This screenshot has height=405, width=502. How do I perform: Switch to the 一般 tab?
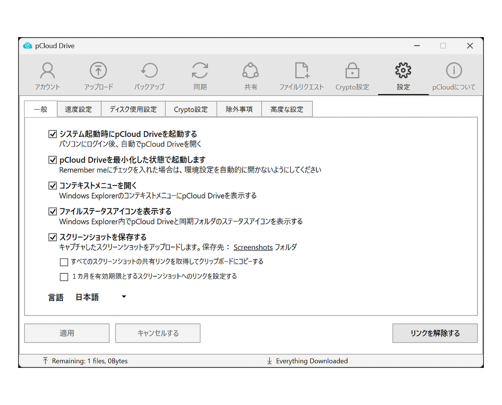[x=41, y=109]
